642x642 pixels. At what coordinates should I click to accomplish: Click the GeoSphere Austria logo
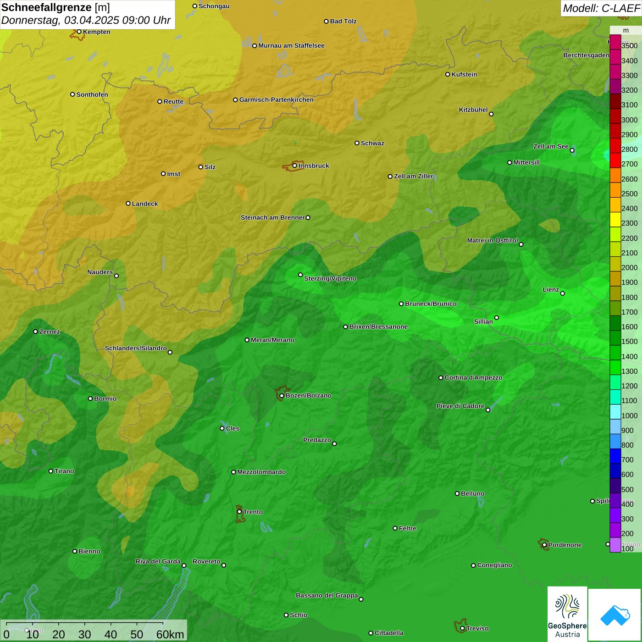(567, 614)
